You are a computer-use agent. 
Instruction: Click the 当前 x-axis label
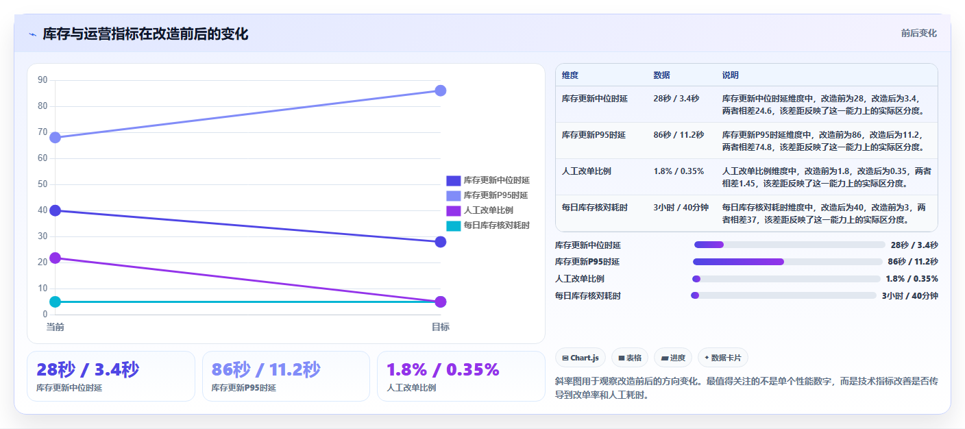pyautogui.click(x=56, y=327)
